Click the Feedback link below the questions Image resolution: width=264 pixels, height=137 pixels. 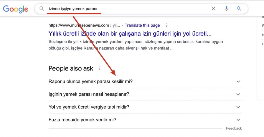pos(234,128)
